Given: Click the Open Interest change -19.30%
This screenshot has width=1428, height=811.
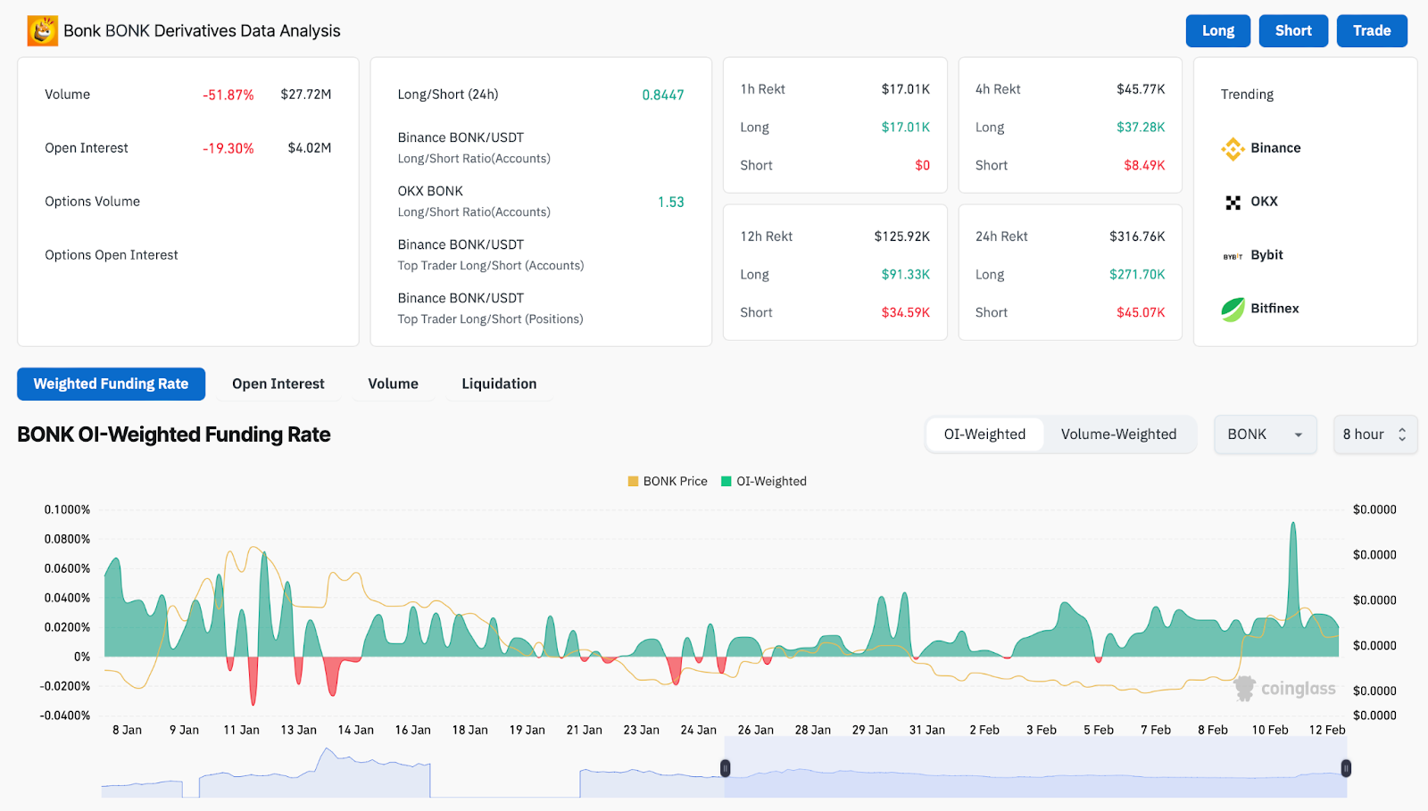Looking at the screenshot, I should coord(228,148).
